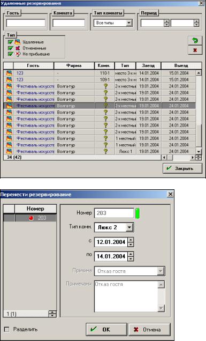Click the Тип column header in table

[x=125, y=65]
